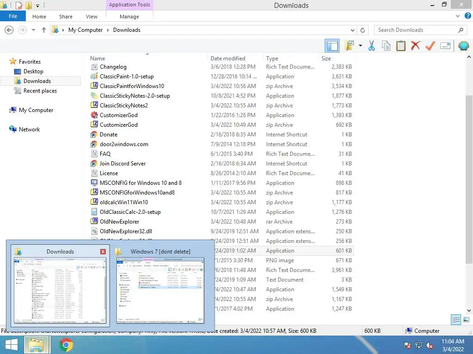
Task: Go back with the Back arrow
Action: [x=9, y=30]
